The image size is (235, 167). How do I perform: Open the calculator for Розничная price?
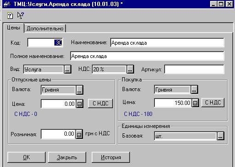[x=79, y=134]
